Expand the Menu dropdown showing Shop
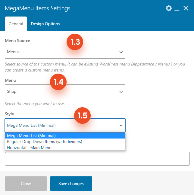Image resolution: width=194 pixels, height=195 pixels. [65, 91]
